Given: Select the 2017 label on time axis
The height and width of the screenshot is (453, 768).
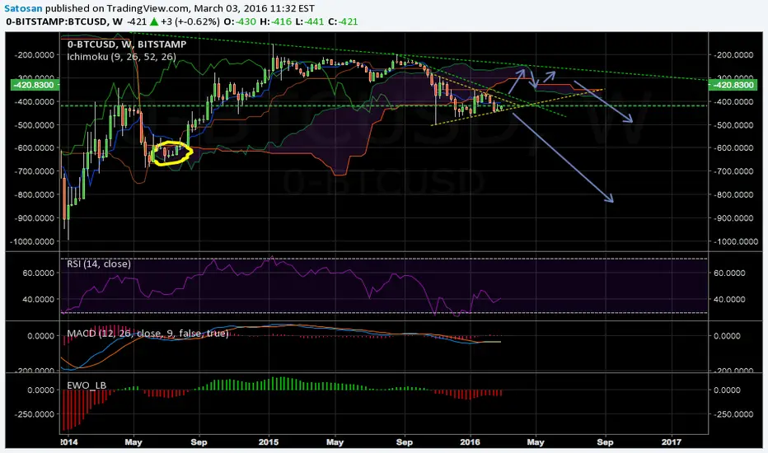Looking at the screenshot, I should [672, 442].
